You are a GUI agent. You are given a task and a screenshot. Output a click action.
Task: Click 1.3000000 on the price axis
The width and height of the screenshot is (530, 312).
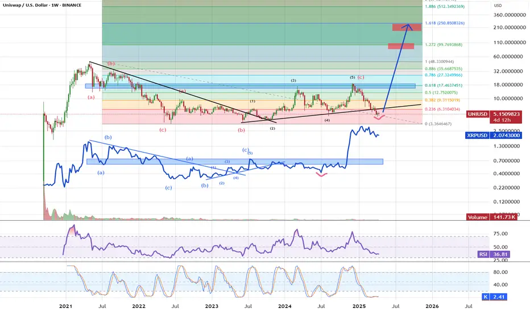point(507,146)
